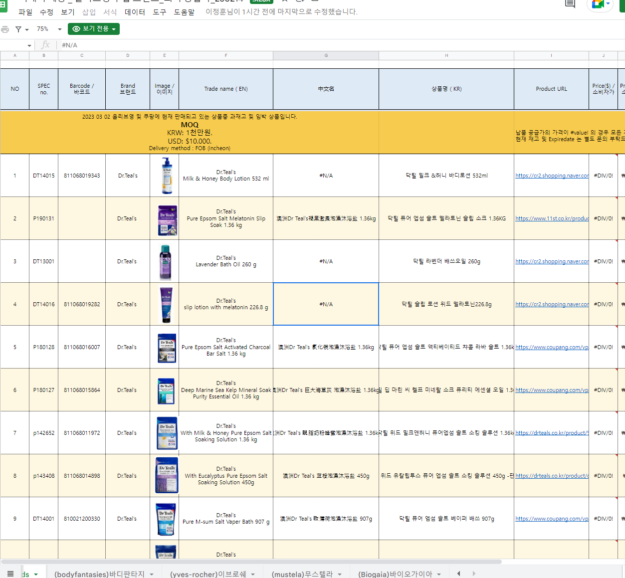Select column G header
625x578 pixels.
pos(326,55)
